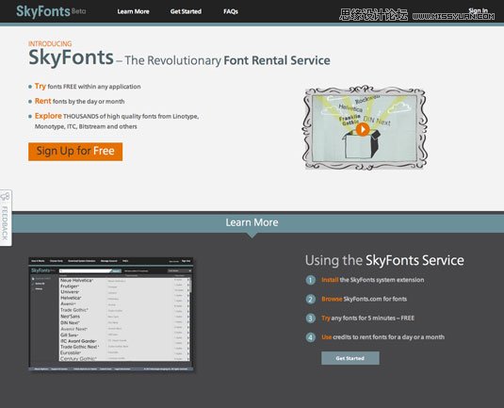Click the Using the SkyFonts Service heading
Image resolution: width=504 pixels, height=408 pixels.
tap(384, 260)
